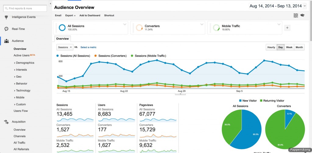Switch chart to Month view
Image resolution: width=312 pixels, height=153 pixels.
(x=299, y=47)
